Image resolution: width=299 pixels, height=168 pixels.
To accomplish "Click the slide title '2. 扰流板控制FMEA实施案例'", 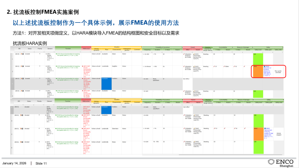I will [43, 12].
